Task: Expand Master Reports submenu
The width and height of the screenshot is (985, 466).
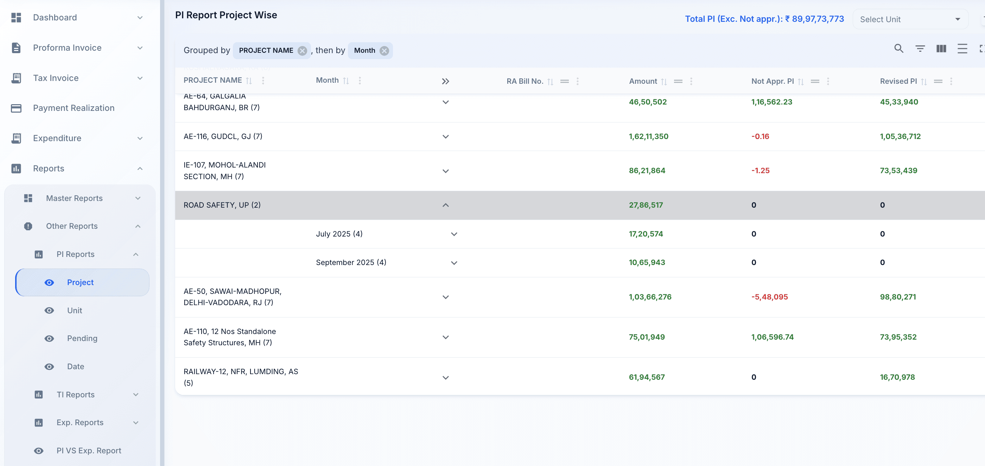Action: click(82, 198)
